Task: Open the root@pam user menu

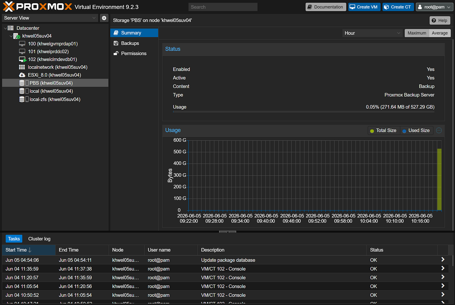Action: [x=434, y=7]
